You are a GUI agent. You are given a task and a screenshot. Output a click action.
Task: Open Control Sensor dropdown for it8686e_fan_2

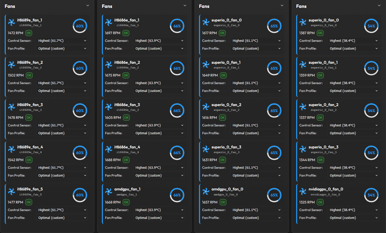point(159,83)
